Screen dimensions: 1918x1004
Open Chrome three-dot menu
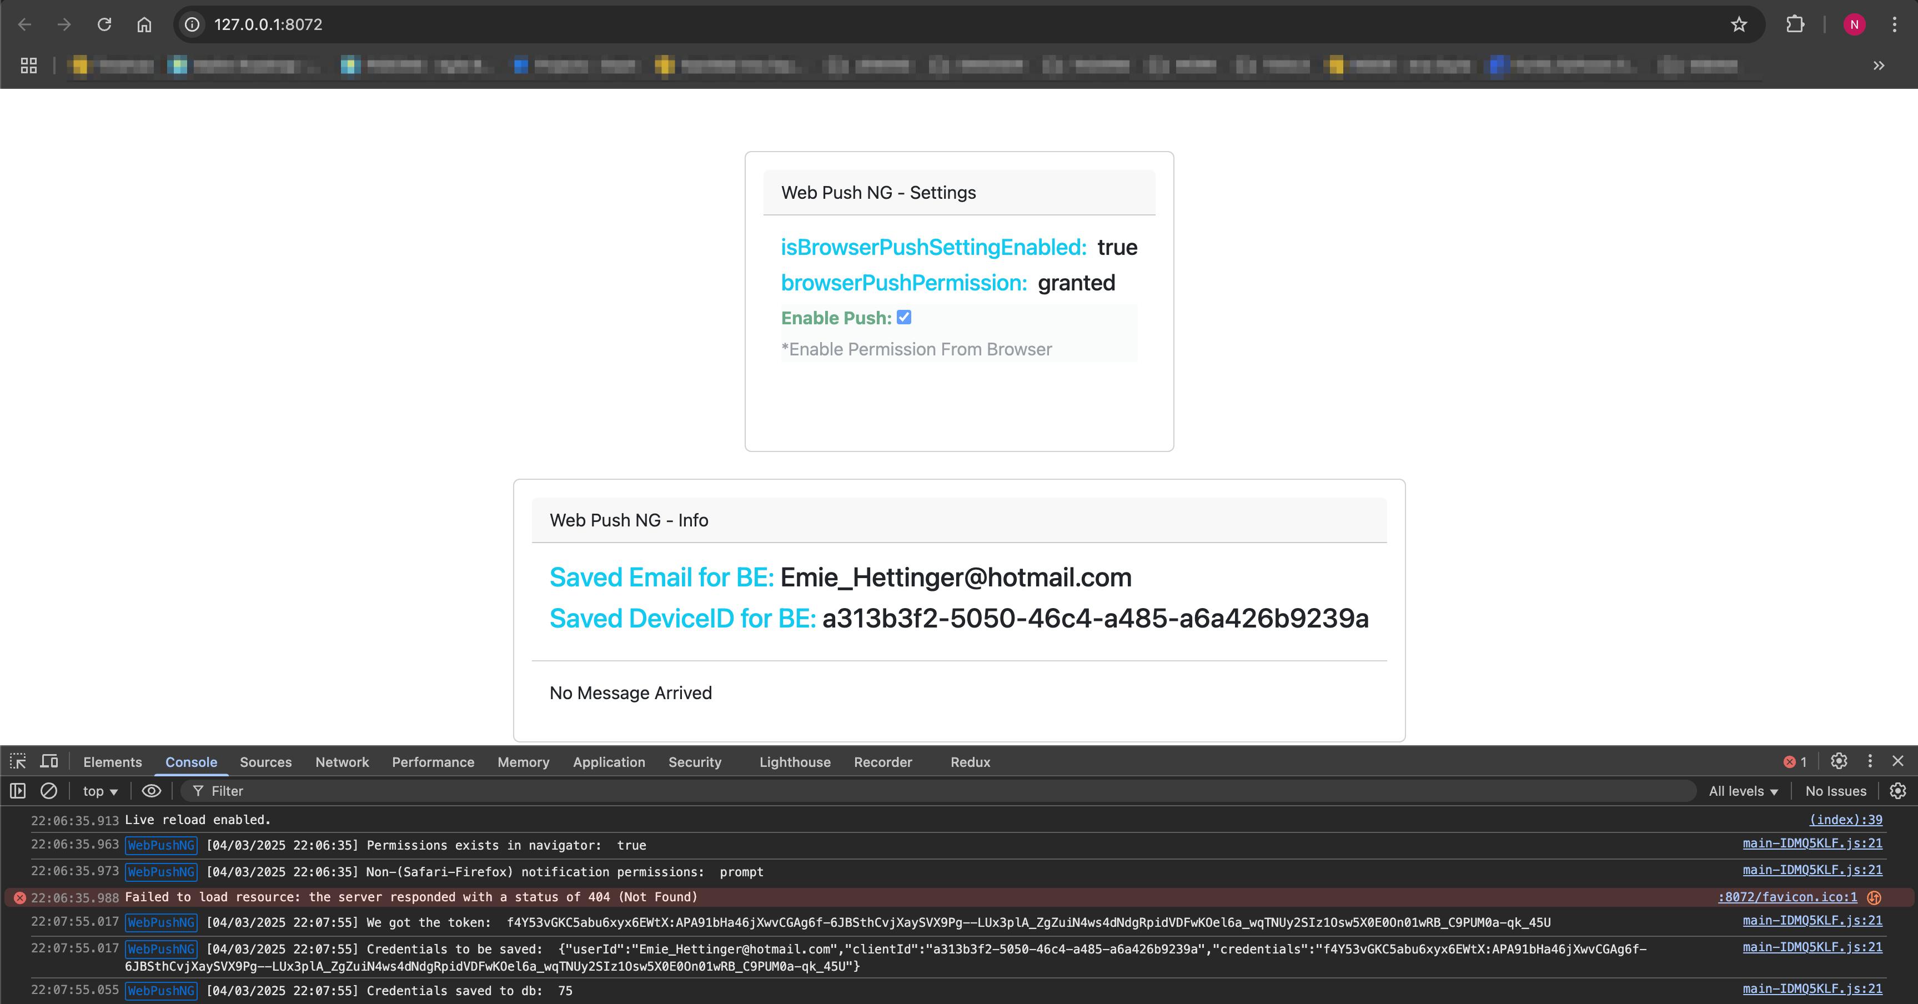click(x=1894, y=24)
